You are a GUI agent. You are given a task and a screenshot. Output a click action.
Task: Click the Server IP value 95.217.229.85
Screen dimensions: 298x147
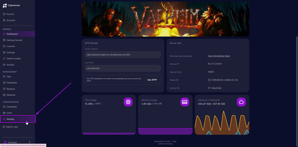point(215,64)
